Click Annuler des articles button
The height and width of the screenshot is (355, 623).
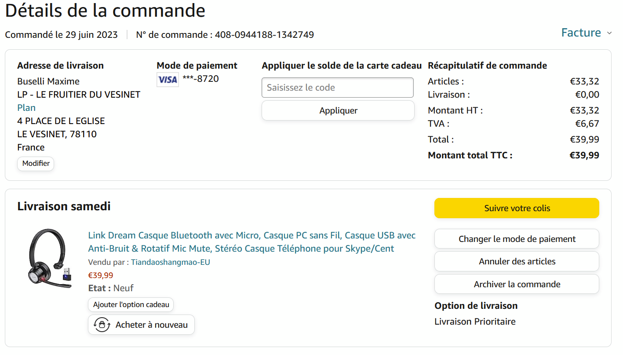517,261
